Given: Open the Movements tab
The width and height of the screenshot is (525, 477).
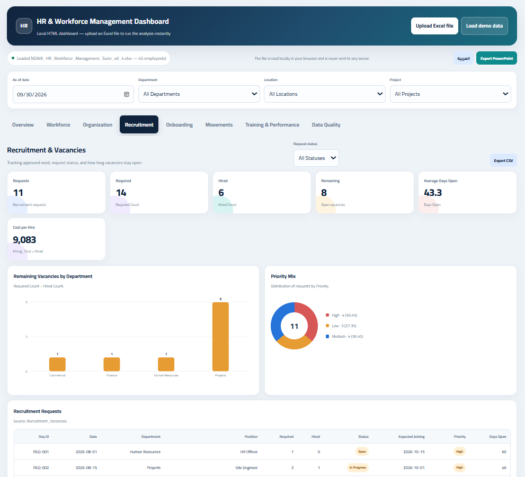Looking at the screenshot, I should click(219, 125).
